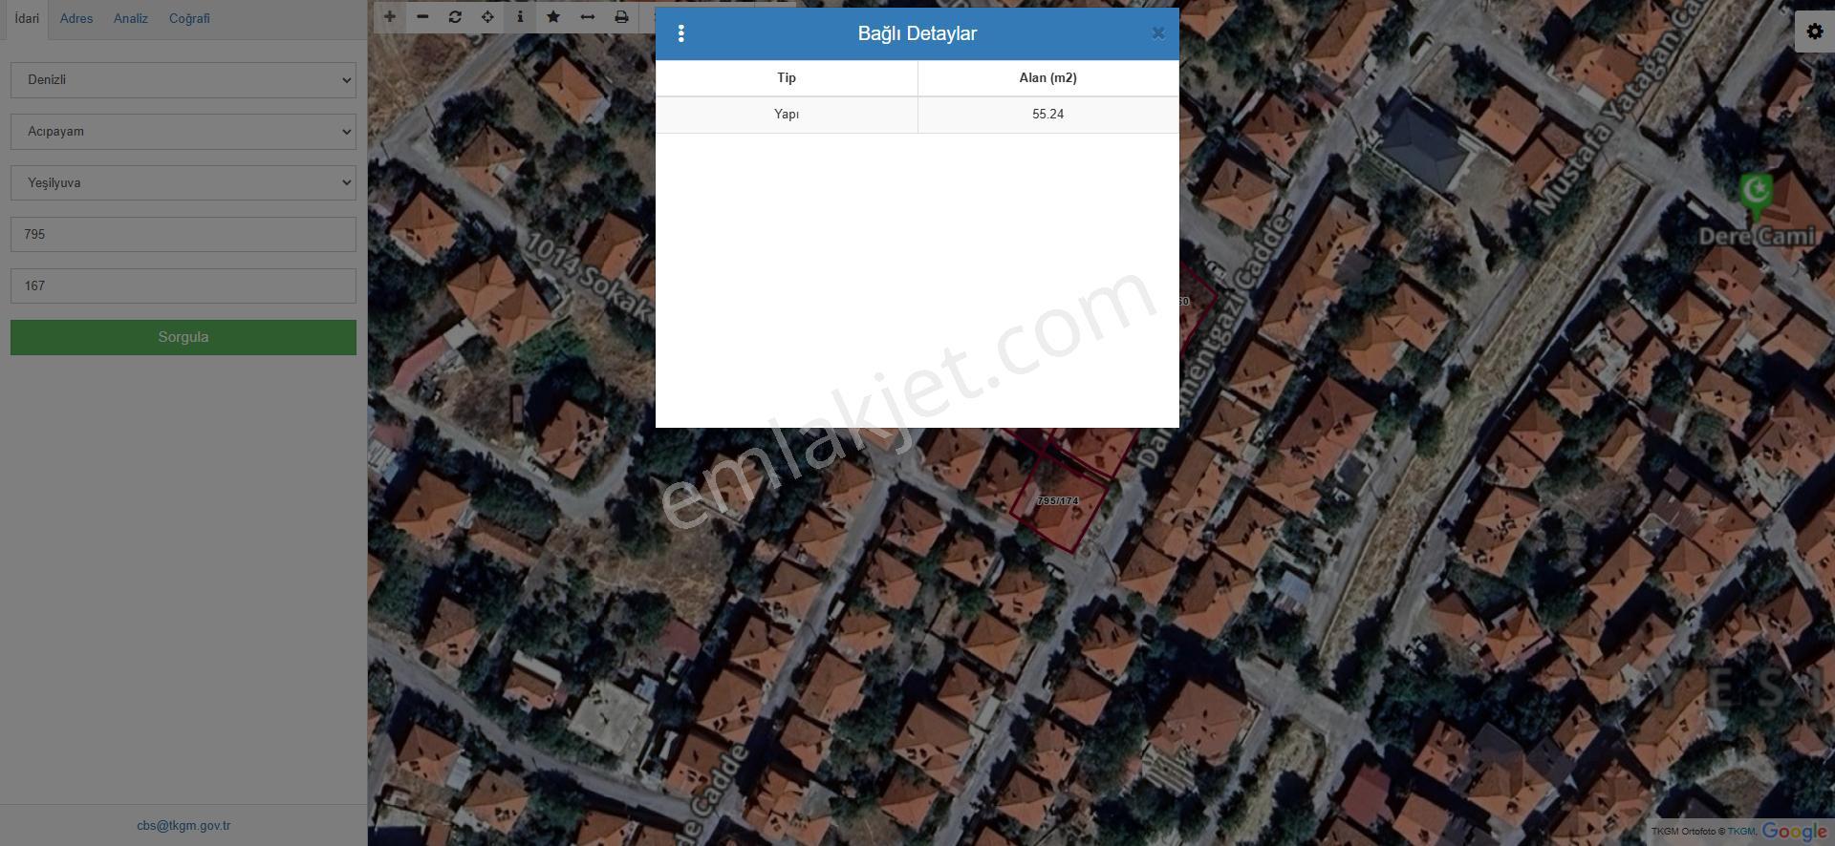Focus the parcel number field containing 167

pyautogui.click(x=183, y=286)
